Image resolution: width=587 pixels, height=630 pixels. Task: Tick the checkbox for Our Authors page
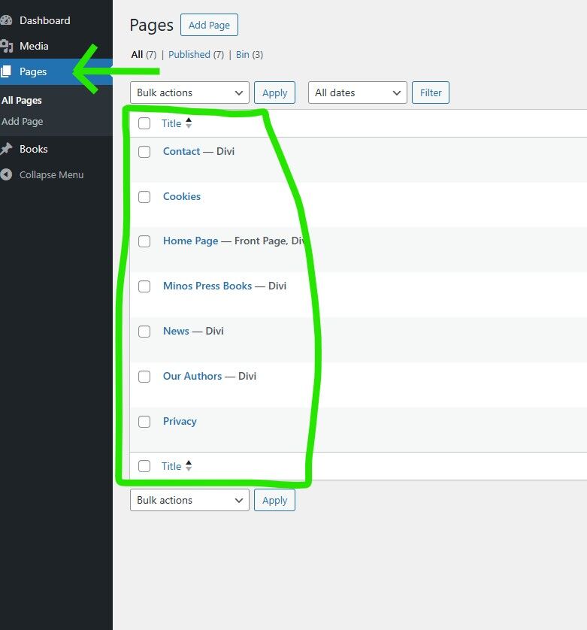(x=144, y=377)
